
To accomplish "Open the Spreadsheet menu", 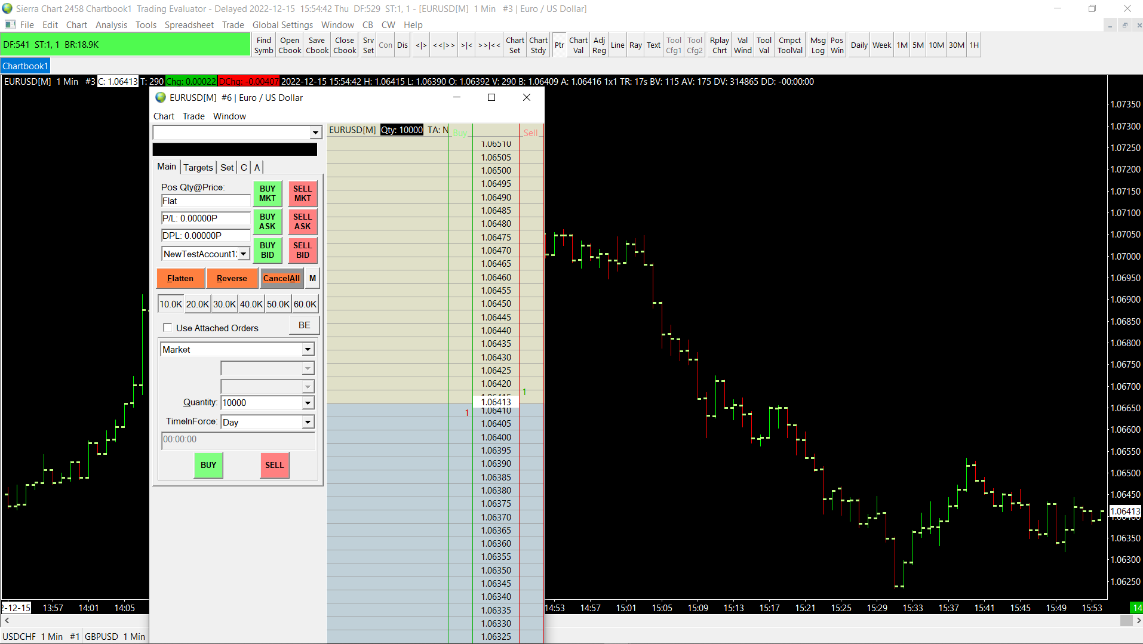I will [x=189, y=25].
